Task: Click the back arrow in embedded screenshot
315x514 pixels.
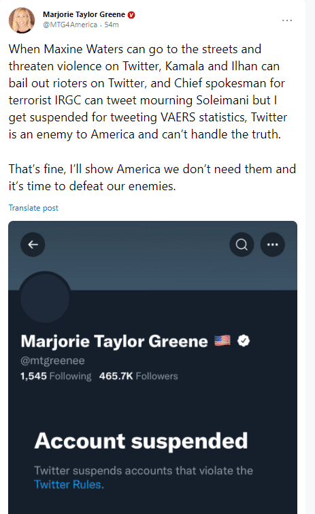Action: tap(33, 245)
